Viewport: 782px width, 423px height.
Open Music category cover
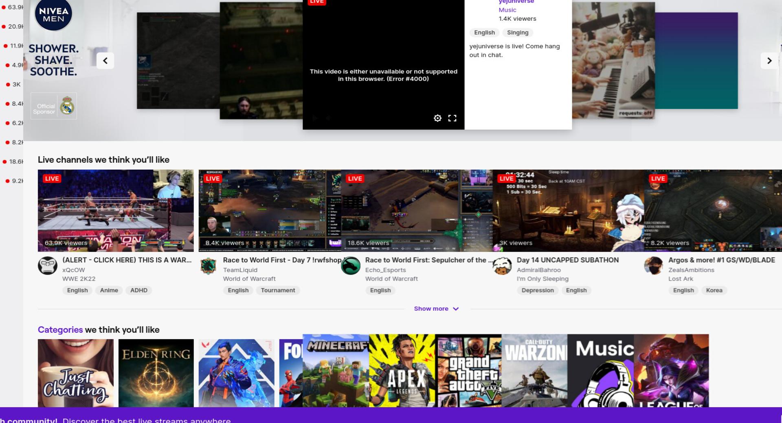(x=601, y=371)
